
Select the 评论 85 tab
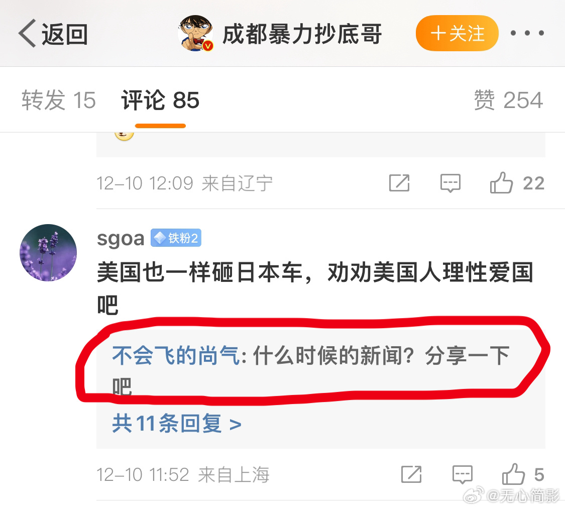(160, 100)
